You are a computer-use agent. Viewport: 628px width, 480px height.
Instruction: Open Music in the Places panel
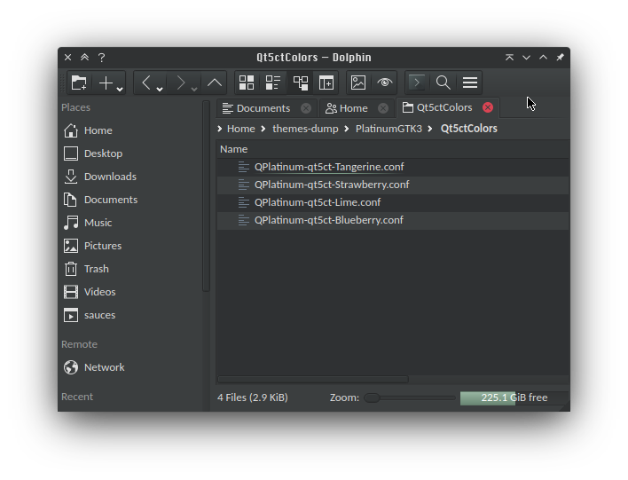(130, 223)
